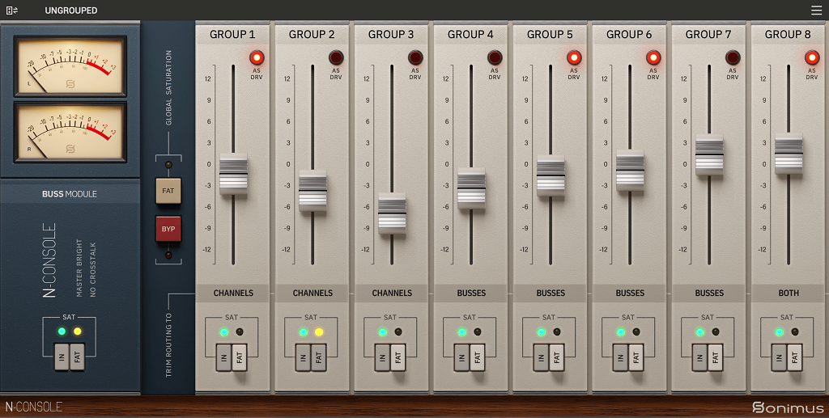Click the NO CROSSTALK label
This screenshot has height=418, width=829.
pyautogui.click(x=93, y=270)
